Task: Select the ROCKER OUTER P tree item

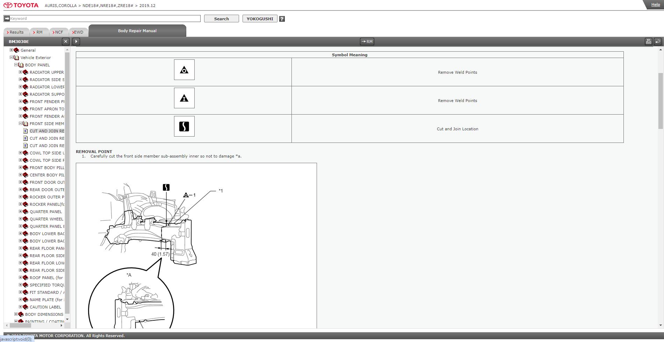Action: [47, 197]
